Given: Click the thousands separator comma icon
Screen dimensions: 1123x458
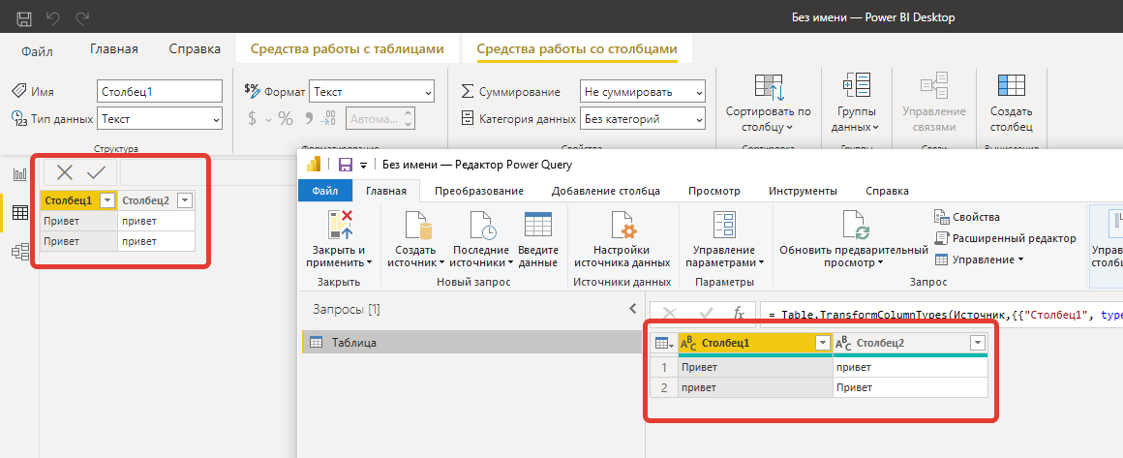Looking at the screenshot, I should pos(309,118).
